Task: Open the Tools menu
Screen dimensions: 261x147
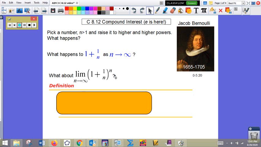Action: point(36,3)
